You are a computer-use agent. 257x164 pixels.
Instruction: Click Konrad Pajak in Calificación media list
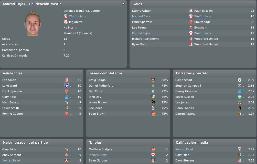(x=184, y=149)
